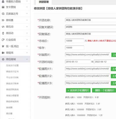Click the 开团折扣1: 9 折 text
Image resolution: width=116 pixels, height=119 pixels.
click(91, 97)
